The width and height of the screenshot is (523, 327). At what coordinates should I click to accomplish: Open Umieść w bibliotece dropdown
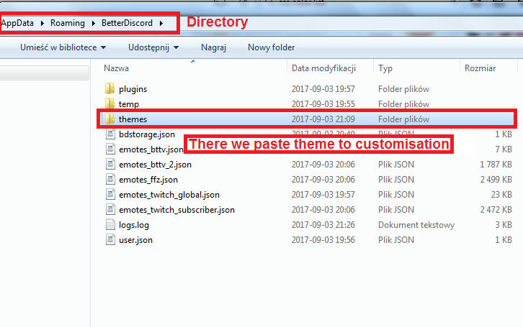tap(63, 47)
